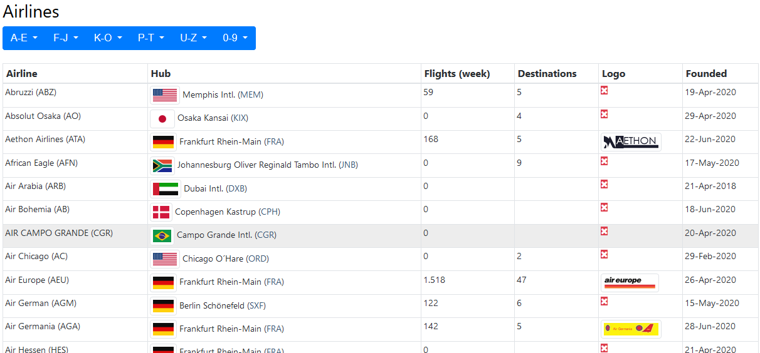Select African Eagle (AFN) airline
The image size is (760, 353).
[x=41, y=163]
